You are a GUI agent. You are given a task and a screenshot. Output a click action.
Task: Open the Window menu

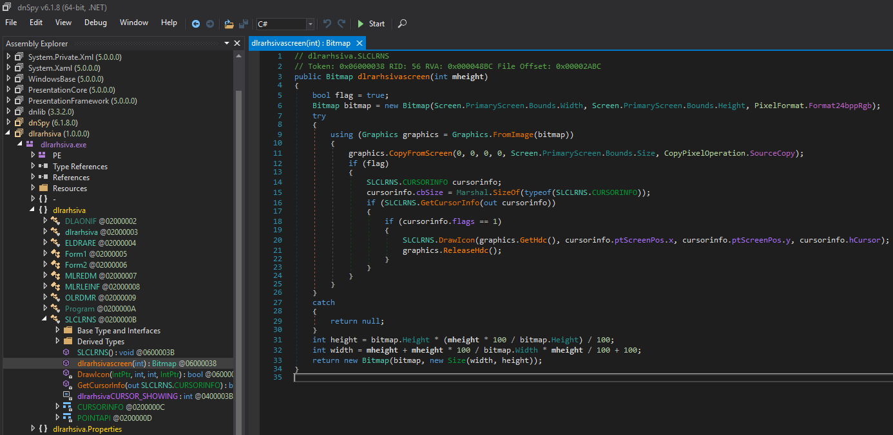tap(134, 23)
